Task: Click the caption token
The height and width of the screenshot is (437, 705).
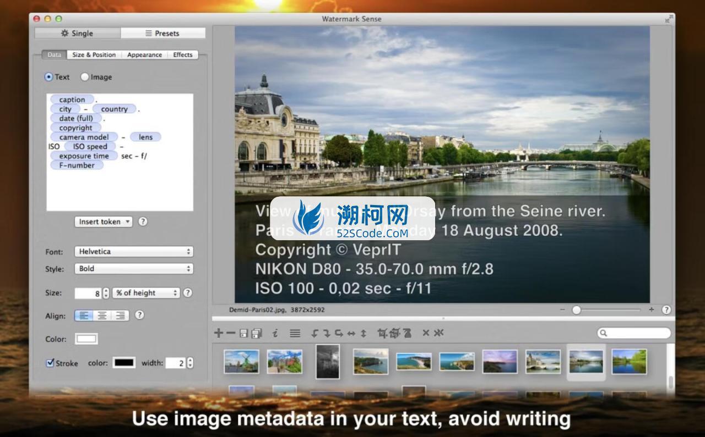Action: tap(72, 99)
